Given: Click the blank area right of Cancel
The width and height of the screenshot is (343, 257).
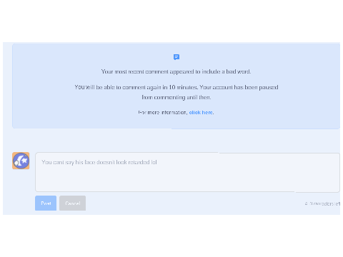Looking at the screenshot, I should point(191,203).
